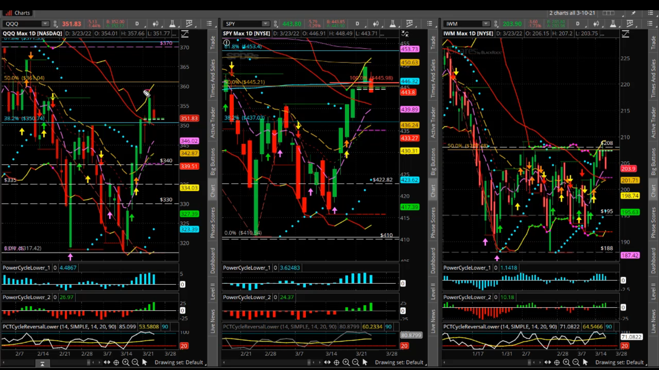The height and width of the screenshot is (370, 659).
Task: Select pointer cursor tool under QQQ chart
Action: pos(144,362)
